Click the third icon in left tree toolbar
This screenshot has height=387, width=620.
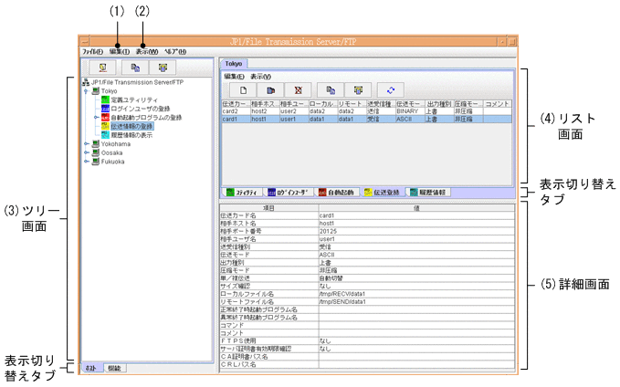coord(163,68)
